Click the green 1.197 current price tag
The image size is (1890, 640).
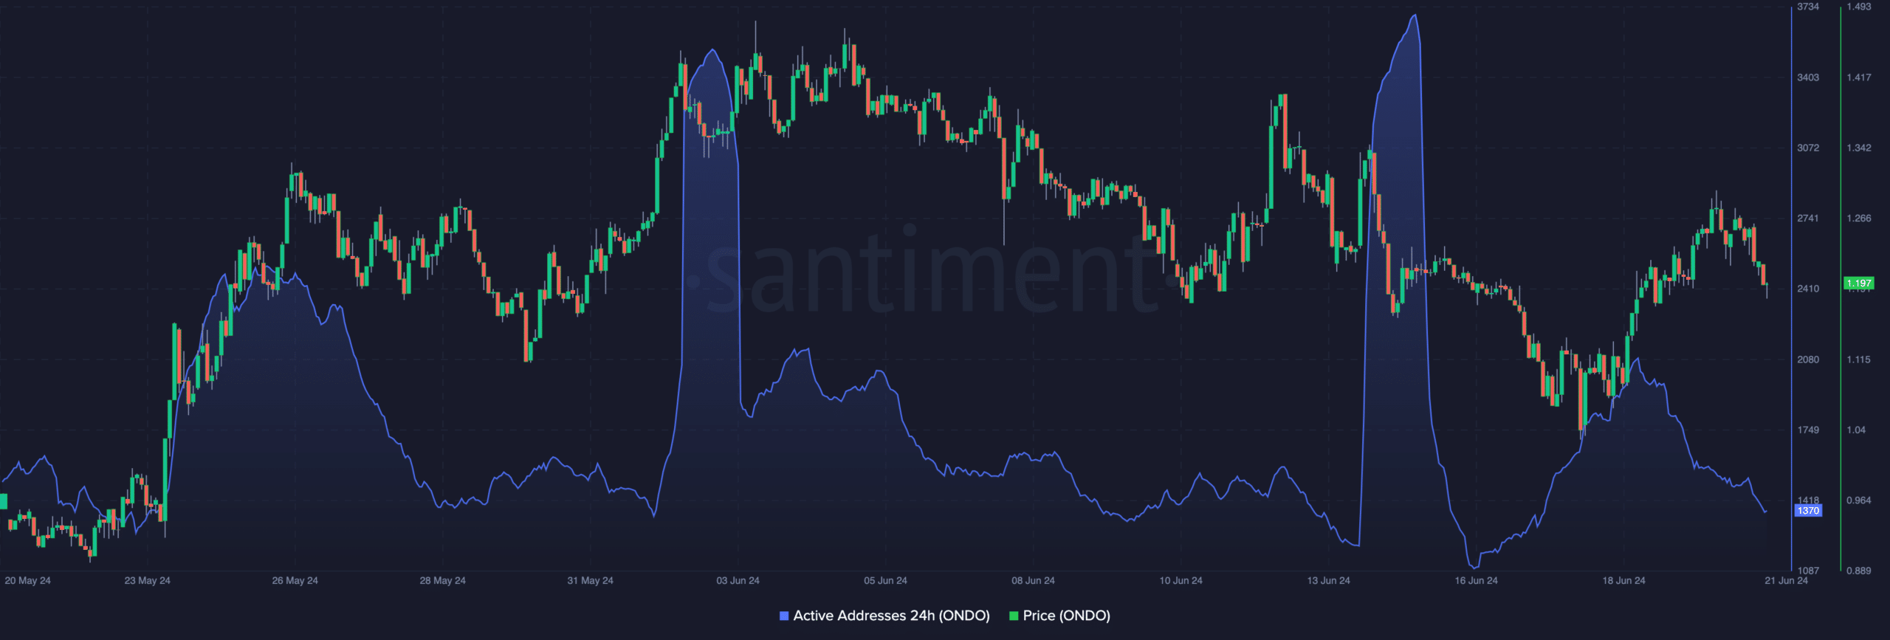[x=1858, y=283]
